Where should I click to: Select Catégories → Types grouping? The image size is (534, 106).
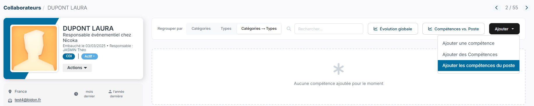[259, 29]
